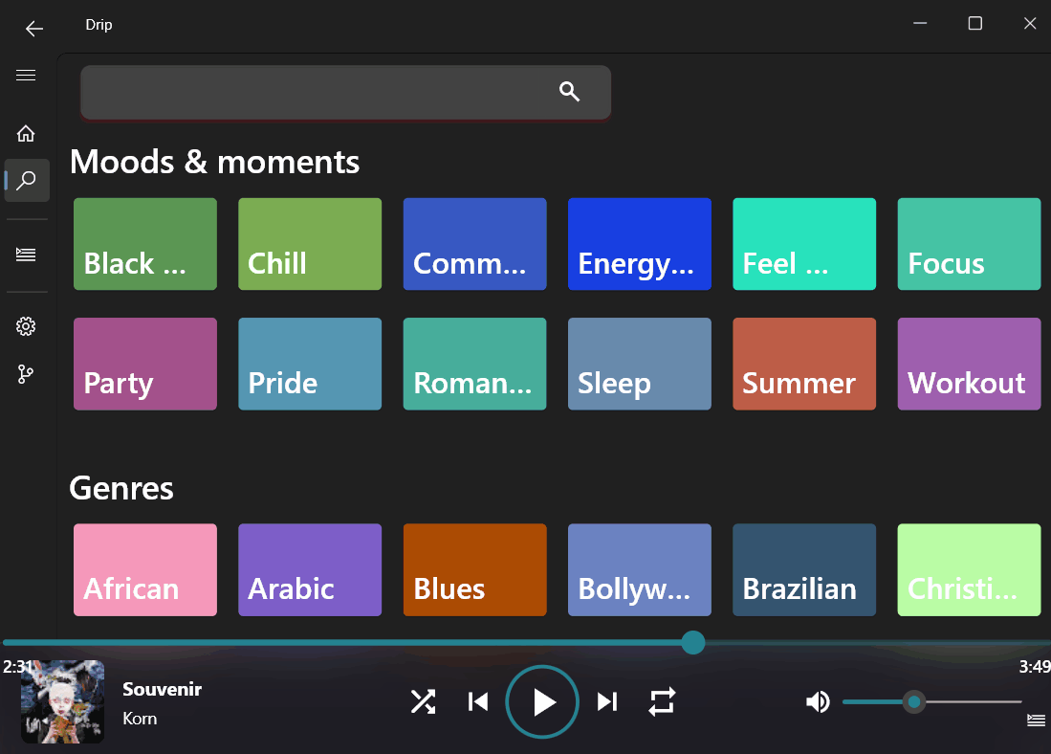This screenshot has width=1051, height=754.
Task: Browse the African genre tile
Action: 145,570
